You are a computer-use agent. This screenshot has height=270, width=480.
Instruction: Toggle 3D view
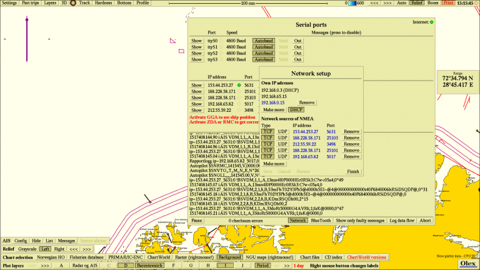(64, 2)
